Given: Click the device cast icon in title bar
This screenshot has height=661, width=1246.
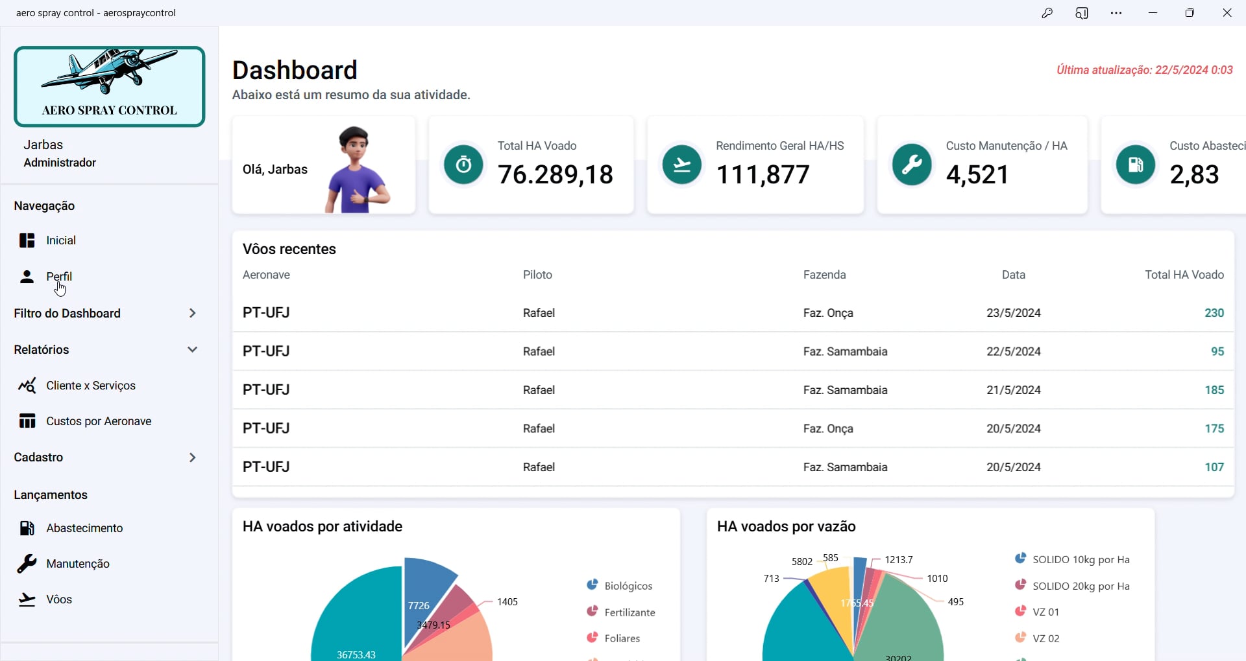Looking at the screenshot, I should tap(1082, 13).
